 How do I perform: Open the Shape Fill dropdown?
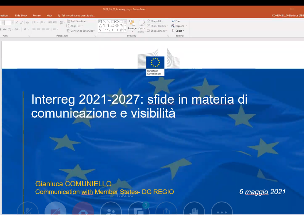(156, 22)
